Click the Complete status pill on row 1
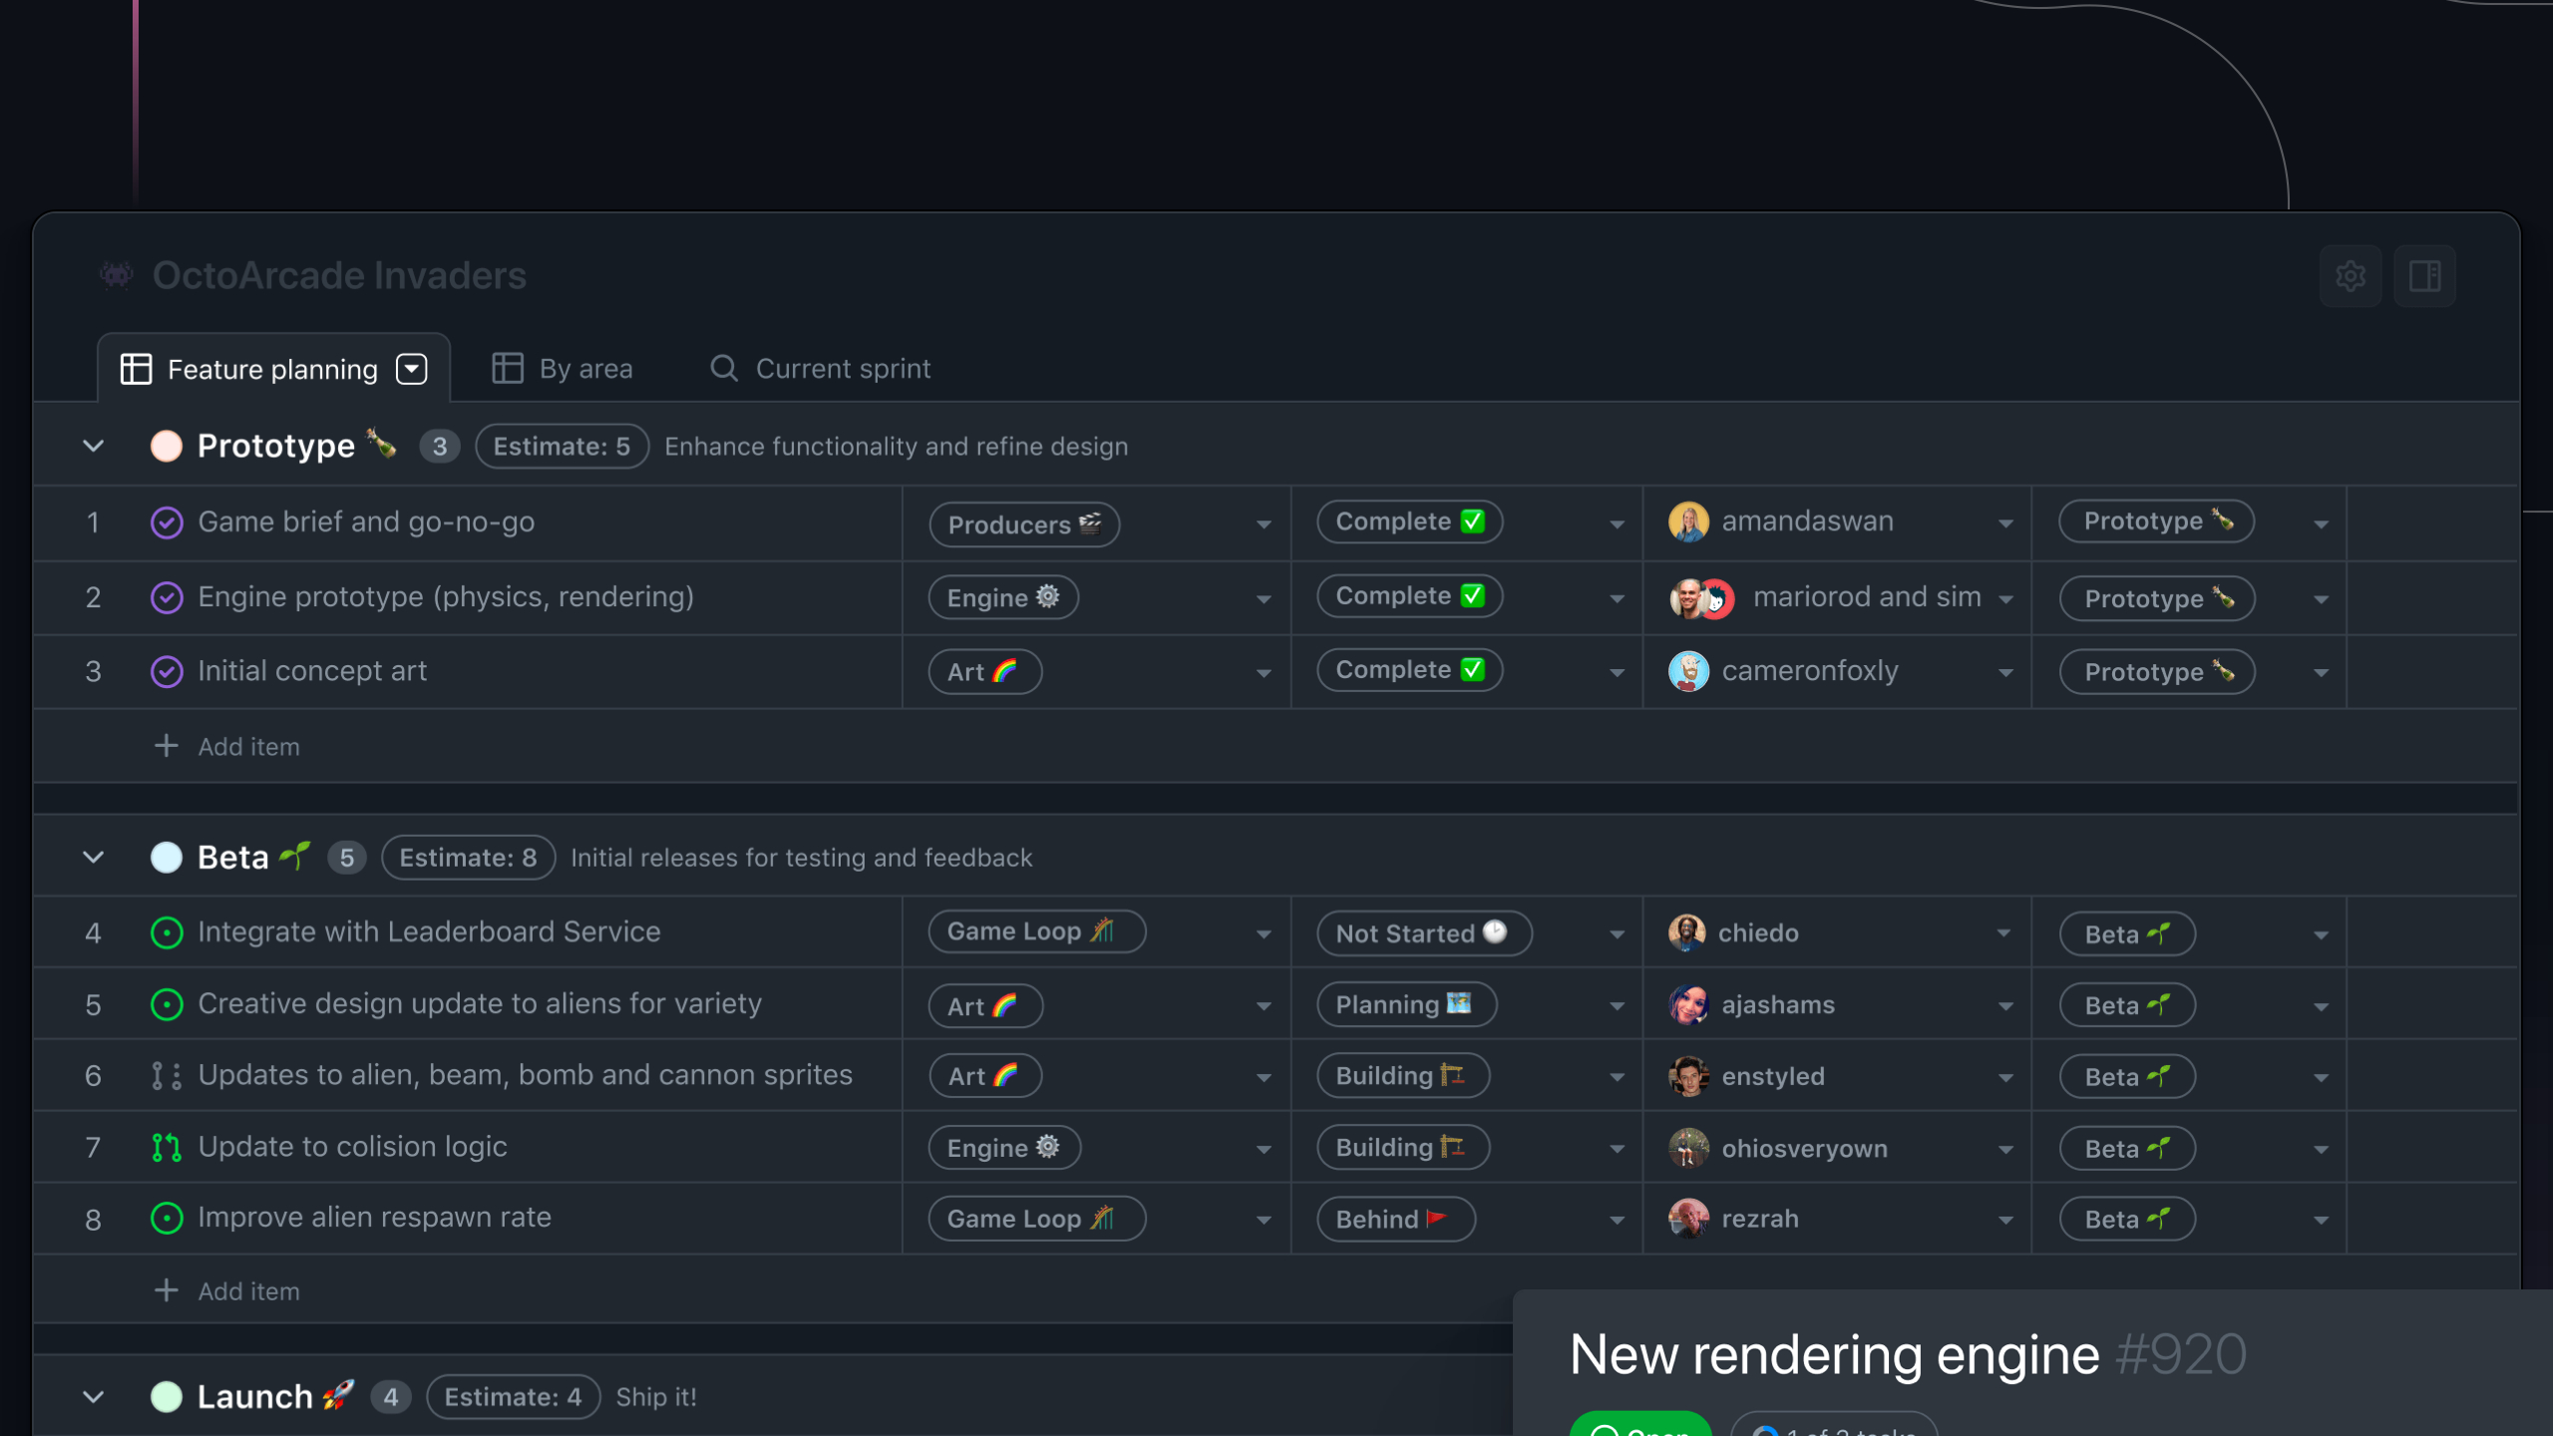The height and width of the screenshot is (1436, 2553). pos(1409,522)
